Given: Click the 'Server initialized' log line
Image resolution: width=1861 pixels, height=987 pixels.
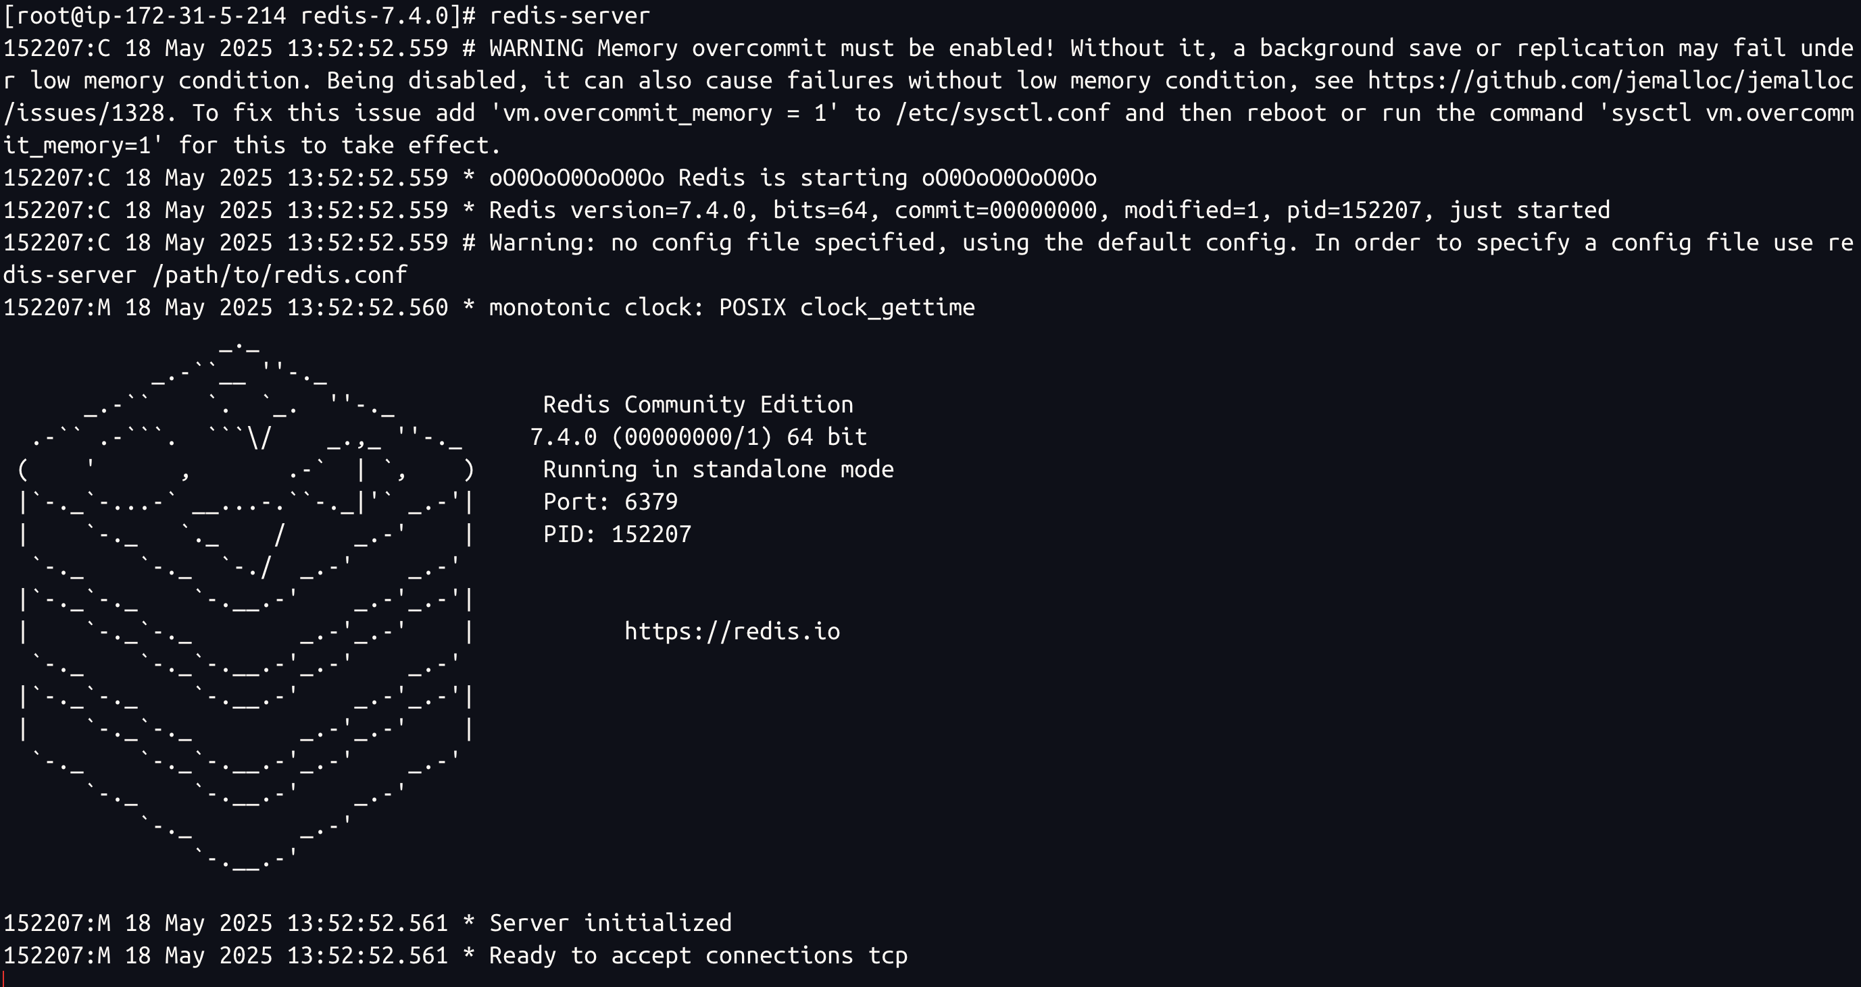Looking at the screenshot, I should coord(368,923).
